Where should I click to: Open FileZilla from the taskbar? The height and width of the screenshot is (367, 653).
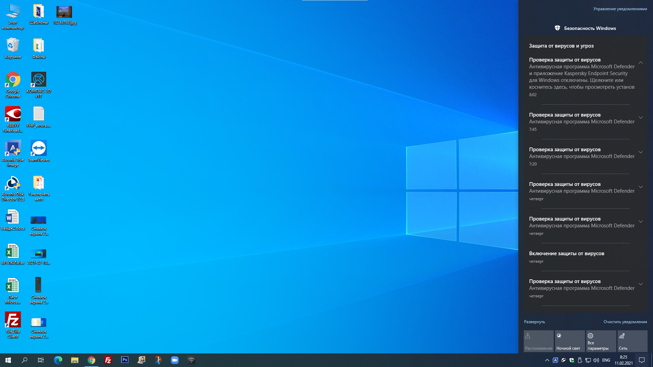108,360
